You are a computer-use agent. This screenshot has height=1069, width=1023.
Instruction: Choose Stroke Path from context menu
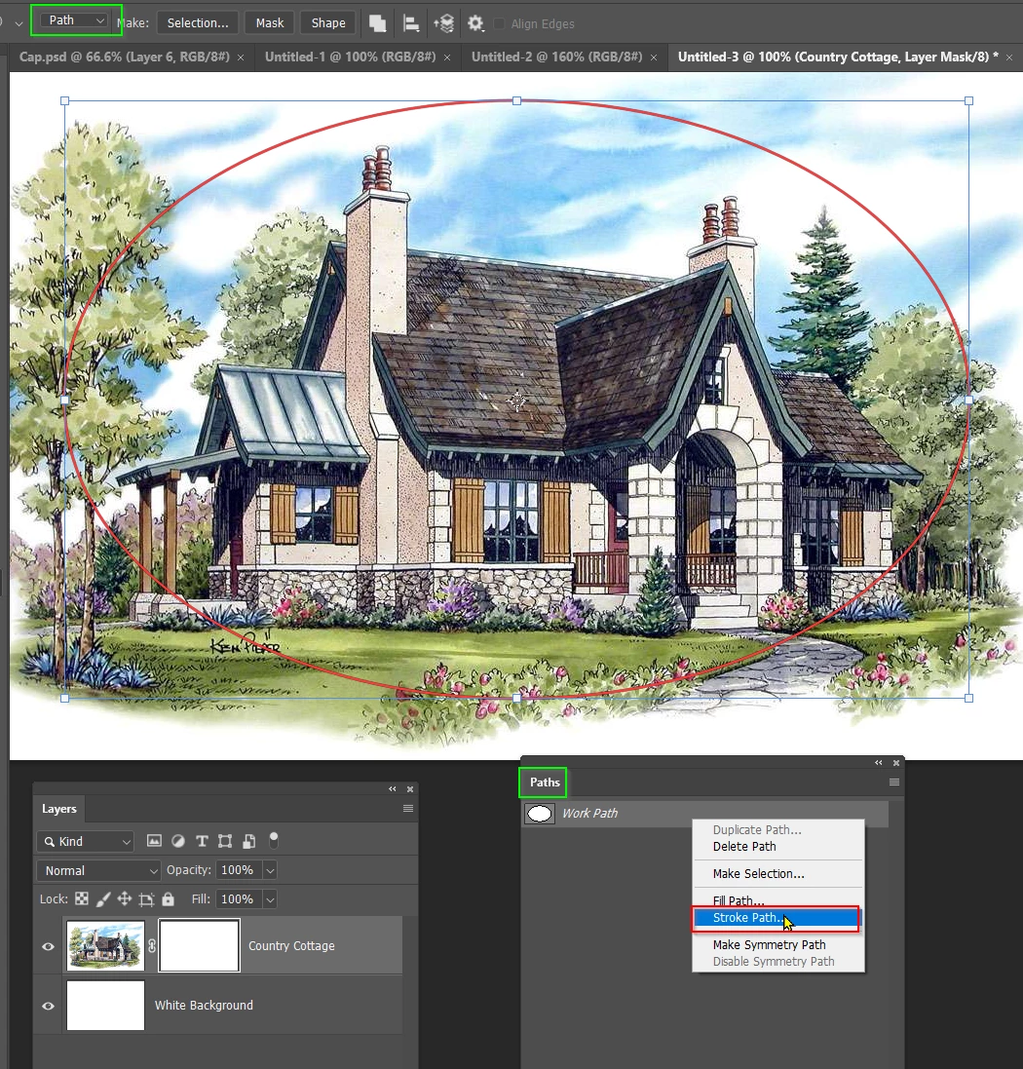click(x=777, y=918)
